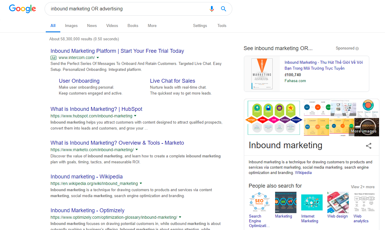Click View 2+ more link
The width and height of the screenshot is (385, 230).
362,187
